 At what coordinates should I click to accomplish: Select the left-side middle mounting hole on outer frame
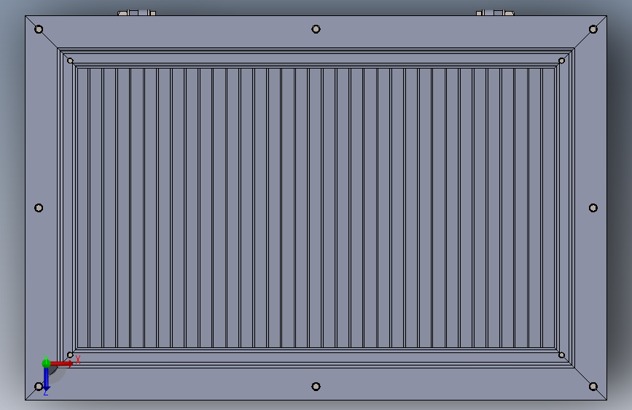point(39,208)
